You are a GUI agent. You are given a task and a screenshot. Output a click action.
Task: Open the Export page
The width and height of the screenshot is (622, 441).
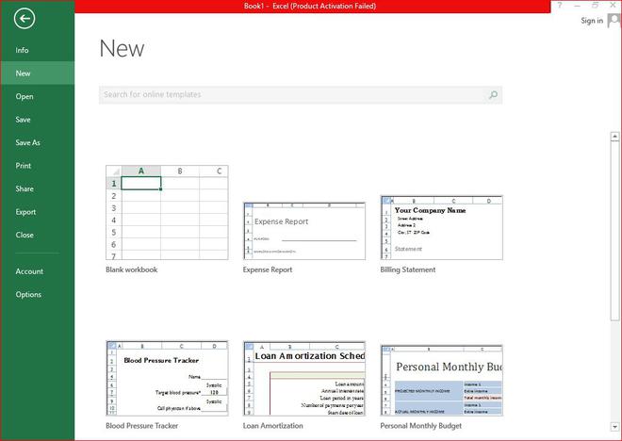click(x=38, y=212)
